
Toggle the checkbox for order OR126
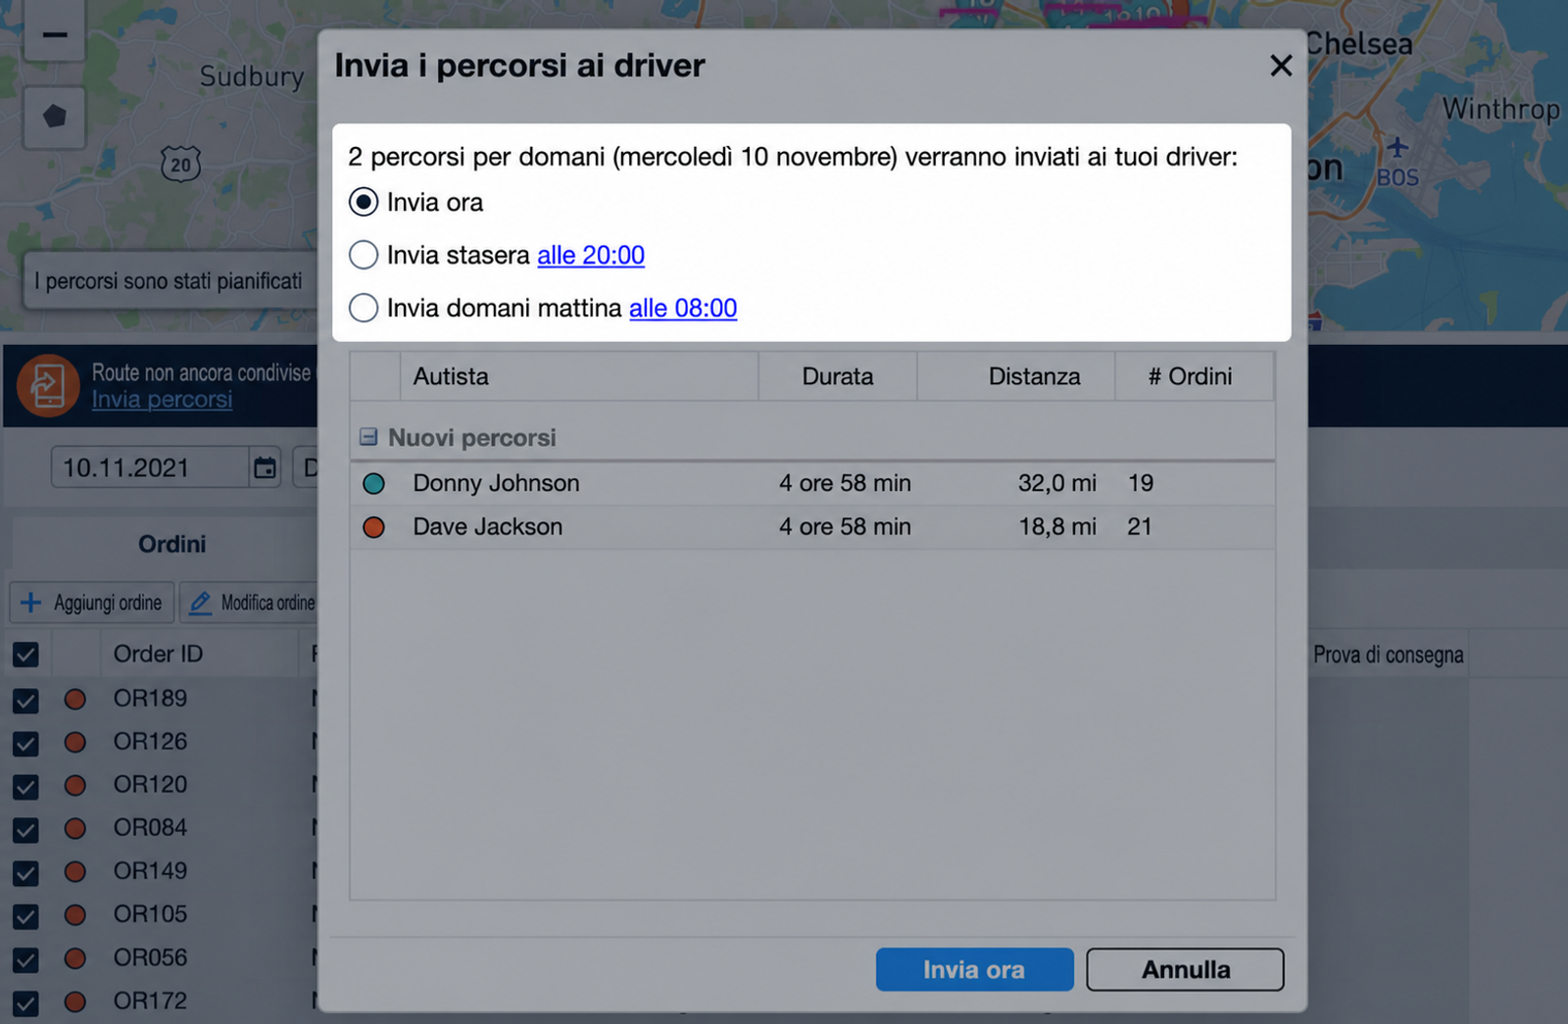25,743
